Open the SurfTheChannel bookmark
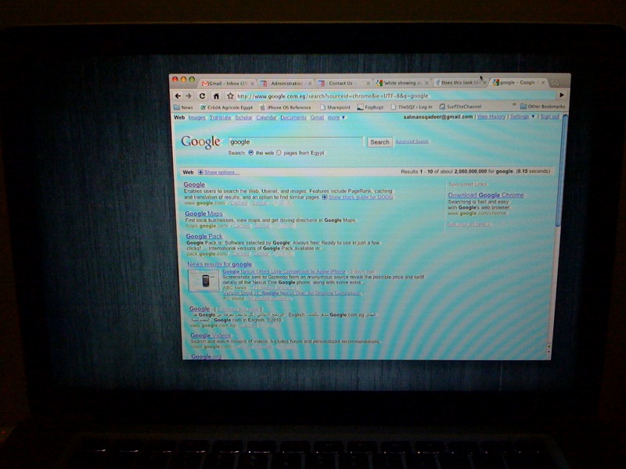Viewport: 626px width, 469px height. tap(460, 106)
